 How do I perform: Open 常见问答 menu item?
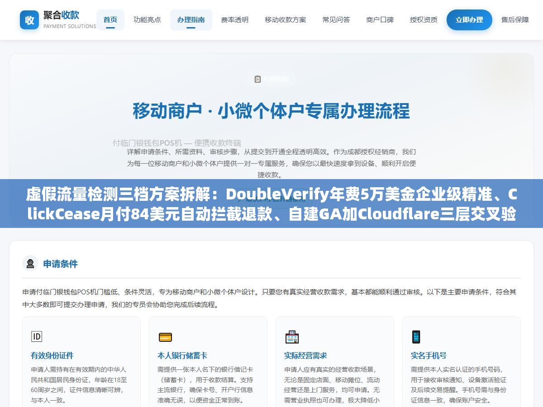pyautogui.click(x=336, y=20)
